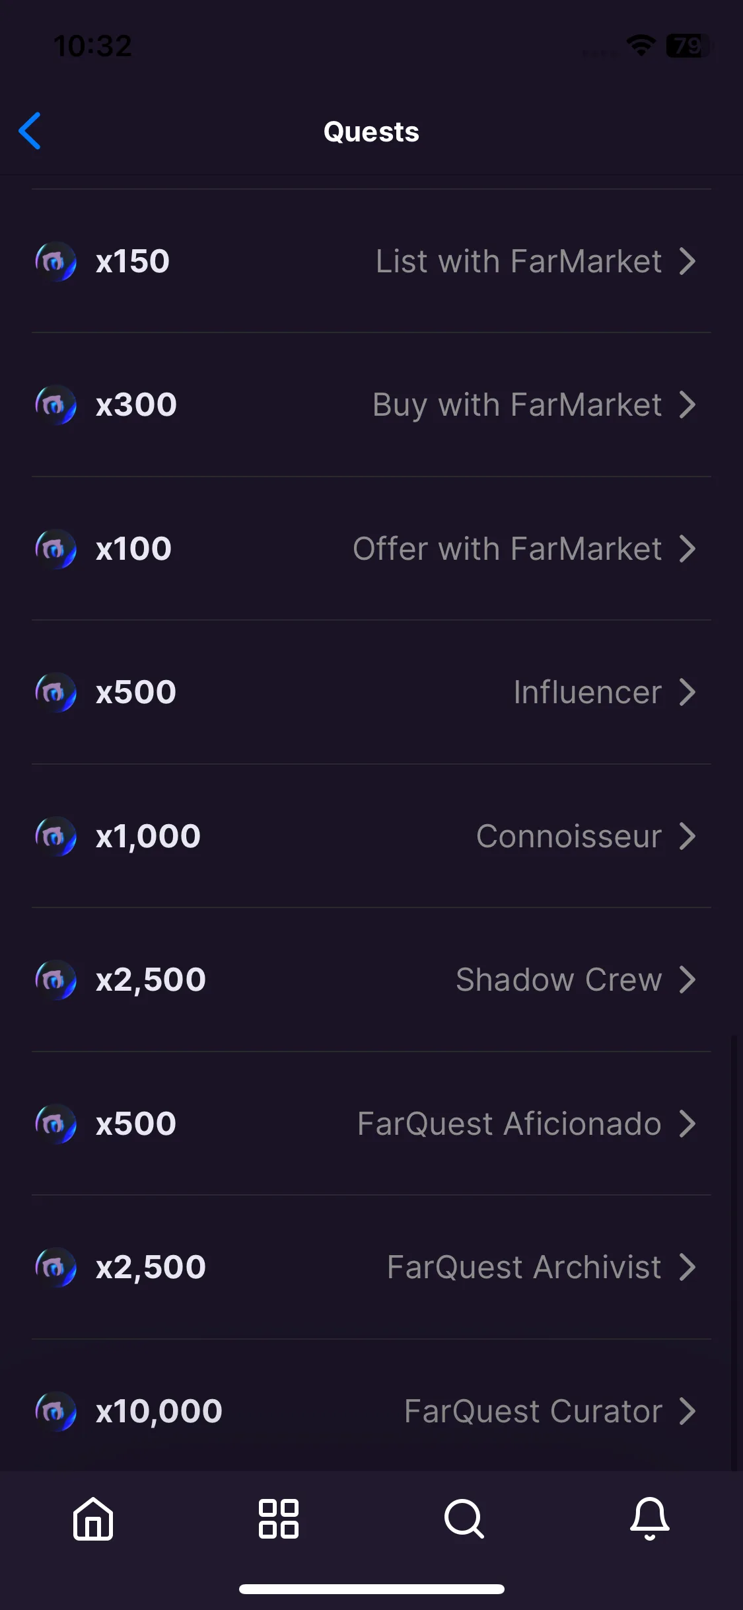This screenshot has width=743, height=1610.
Task: Open the grid apps tab icon
Action: tap(279, 1519)
